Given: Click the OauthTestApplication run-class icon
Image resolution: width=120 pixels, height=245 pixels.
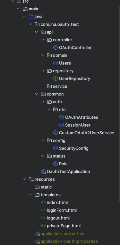Looking at the screenshot, I should 43,171.
